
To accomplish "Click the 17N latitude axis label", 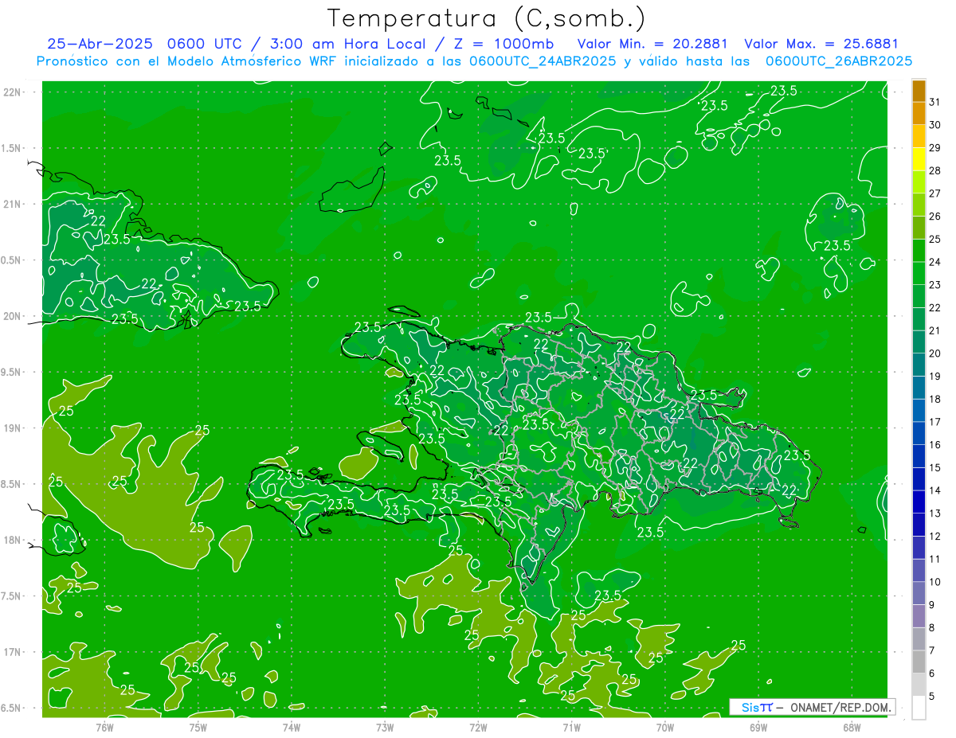I will click(12, 652).
